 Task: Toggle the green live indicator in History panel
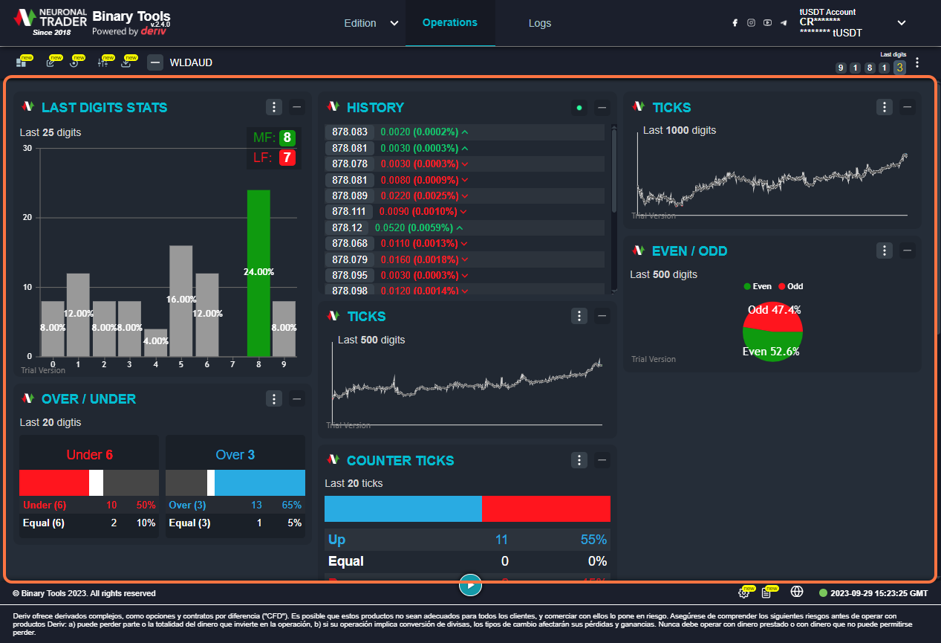coord(579,108)
